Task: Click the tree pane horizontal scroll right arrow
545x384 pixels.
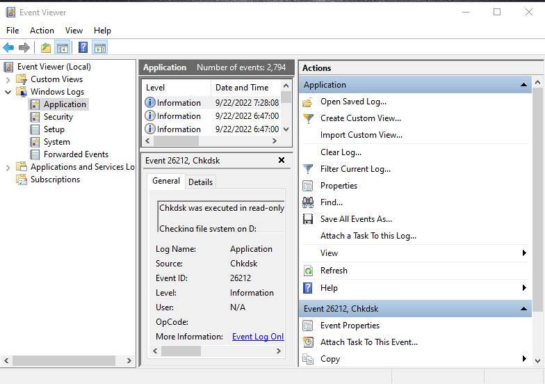Action: pyautogui.click(x=129, y=360)
